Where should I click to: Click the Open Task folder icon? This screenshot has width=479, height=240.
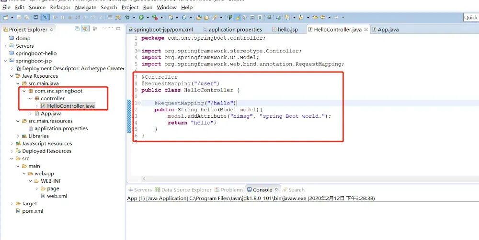tap(206, 17)
